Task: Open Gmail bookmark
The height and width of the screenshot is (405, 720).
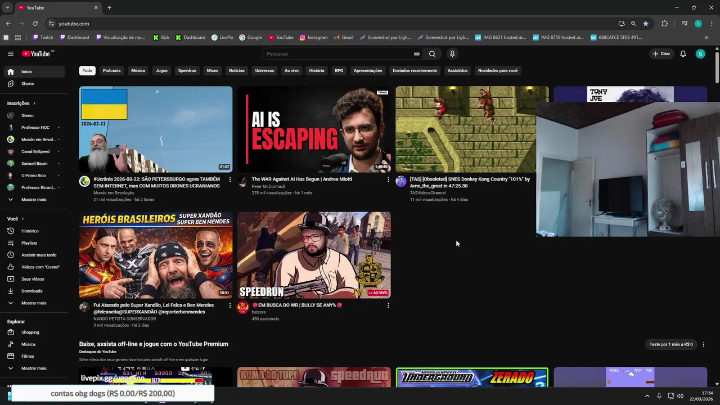Action: (x=344, y=38)
